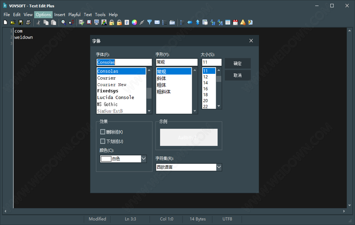
Task: Enable the 下划线(U) underline checkbox
Action: 102,141
